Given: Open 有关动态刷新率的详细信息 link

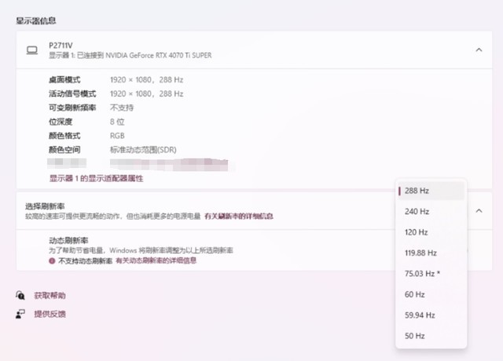Looking at the screenshot, I should [156, 261].
